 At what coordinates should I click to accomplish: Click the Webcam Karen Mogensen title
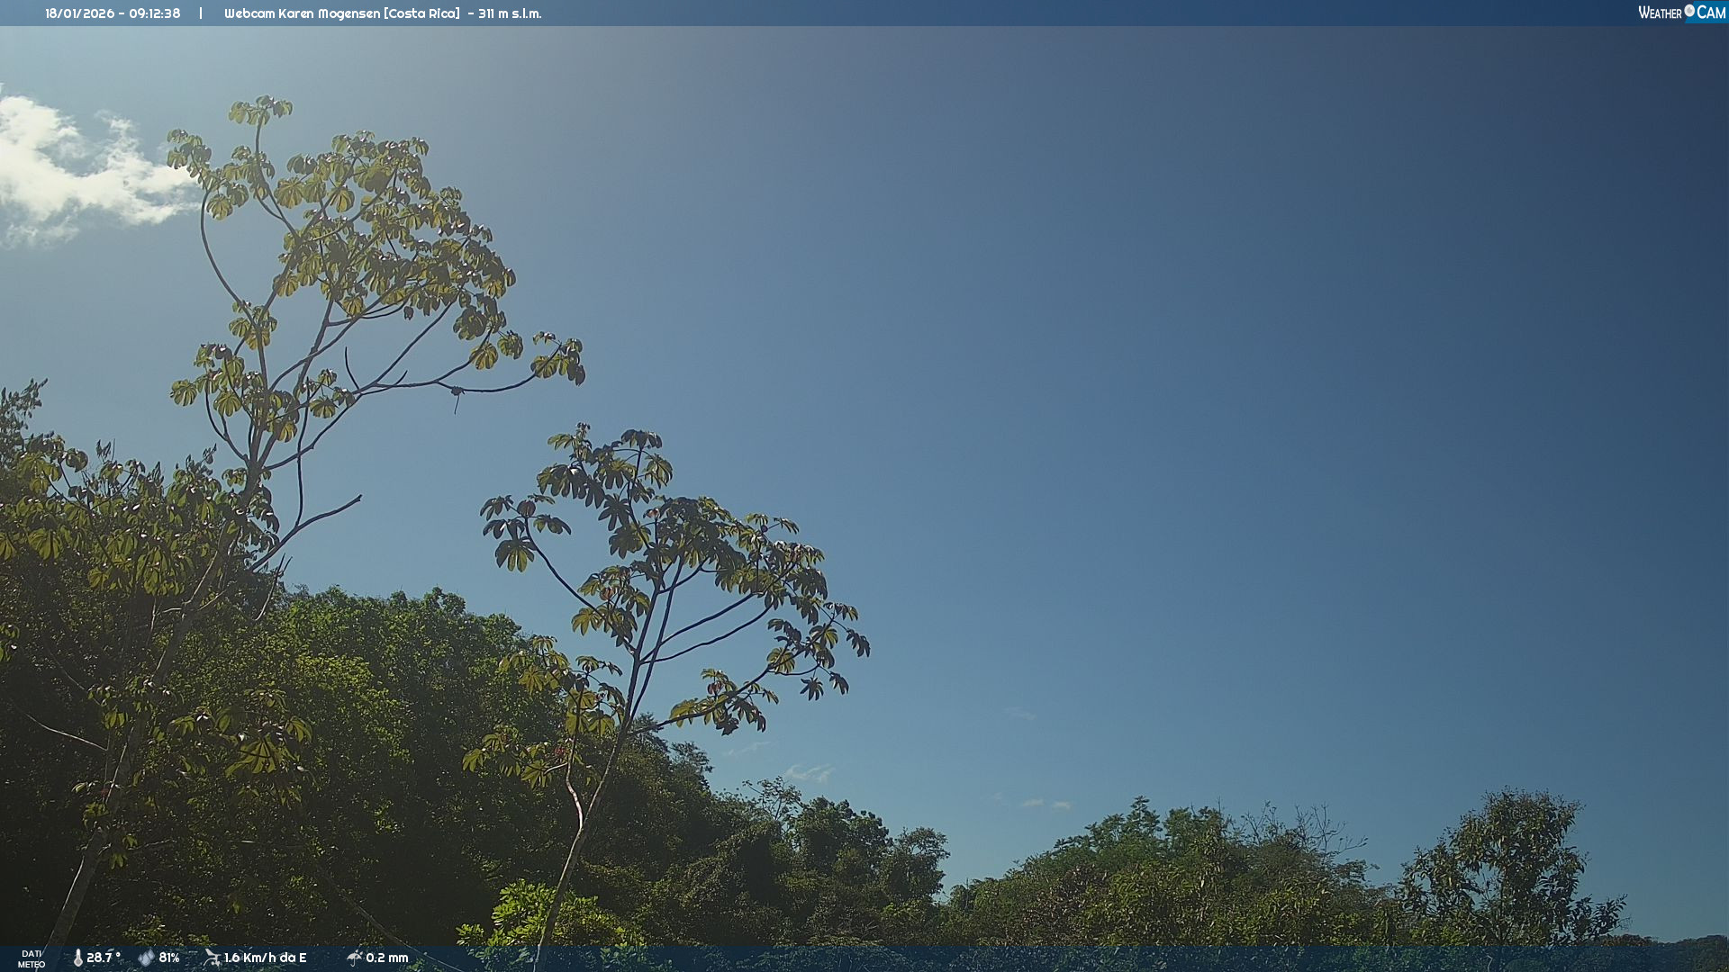(x=303, y=13)
